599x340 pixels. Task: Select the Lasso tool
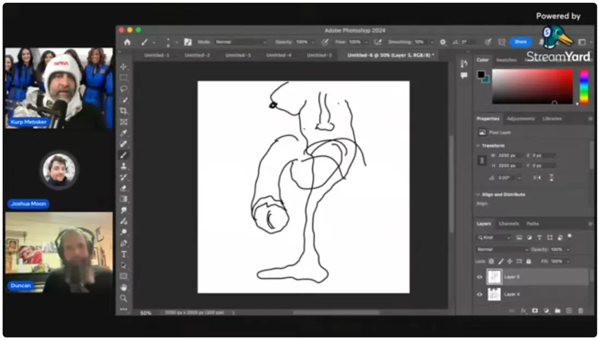(123, 89)
